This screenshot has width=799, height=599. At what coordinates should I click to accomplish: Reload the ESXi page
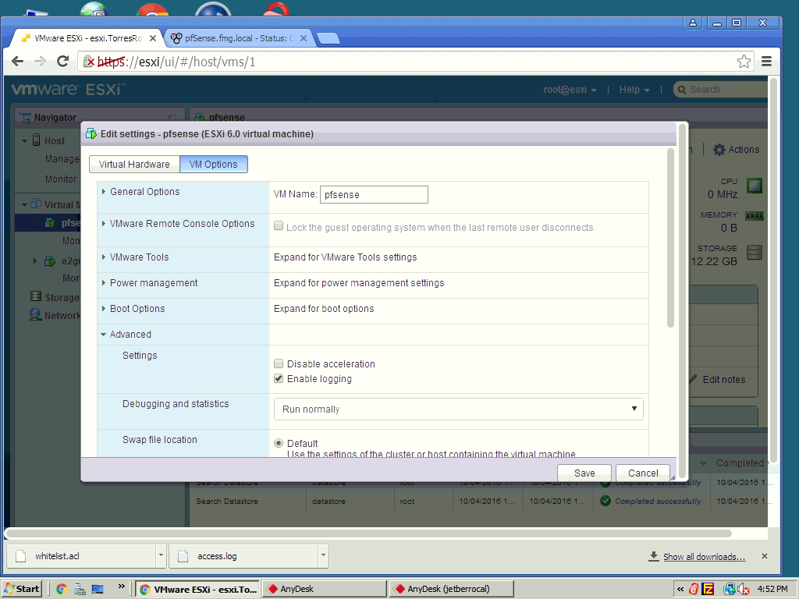(62, 62)
